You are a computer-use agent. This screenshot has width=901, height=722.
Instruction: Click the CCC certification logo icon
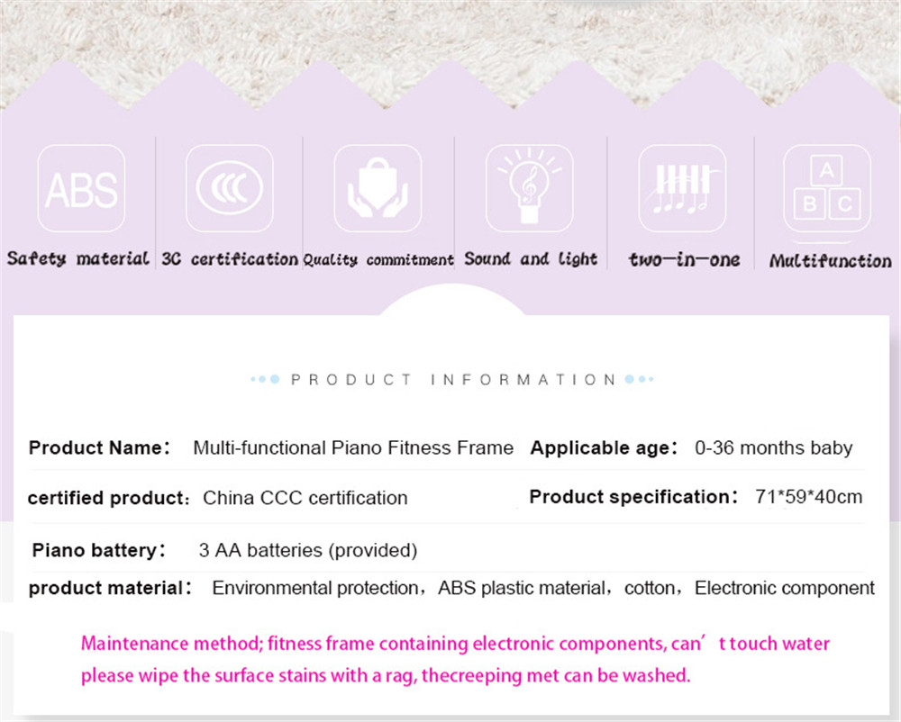(x=229, y=188)
